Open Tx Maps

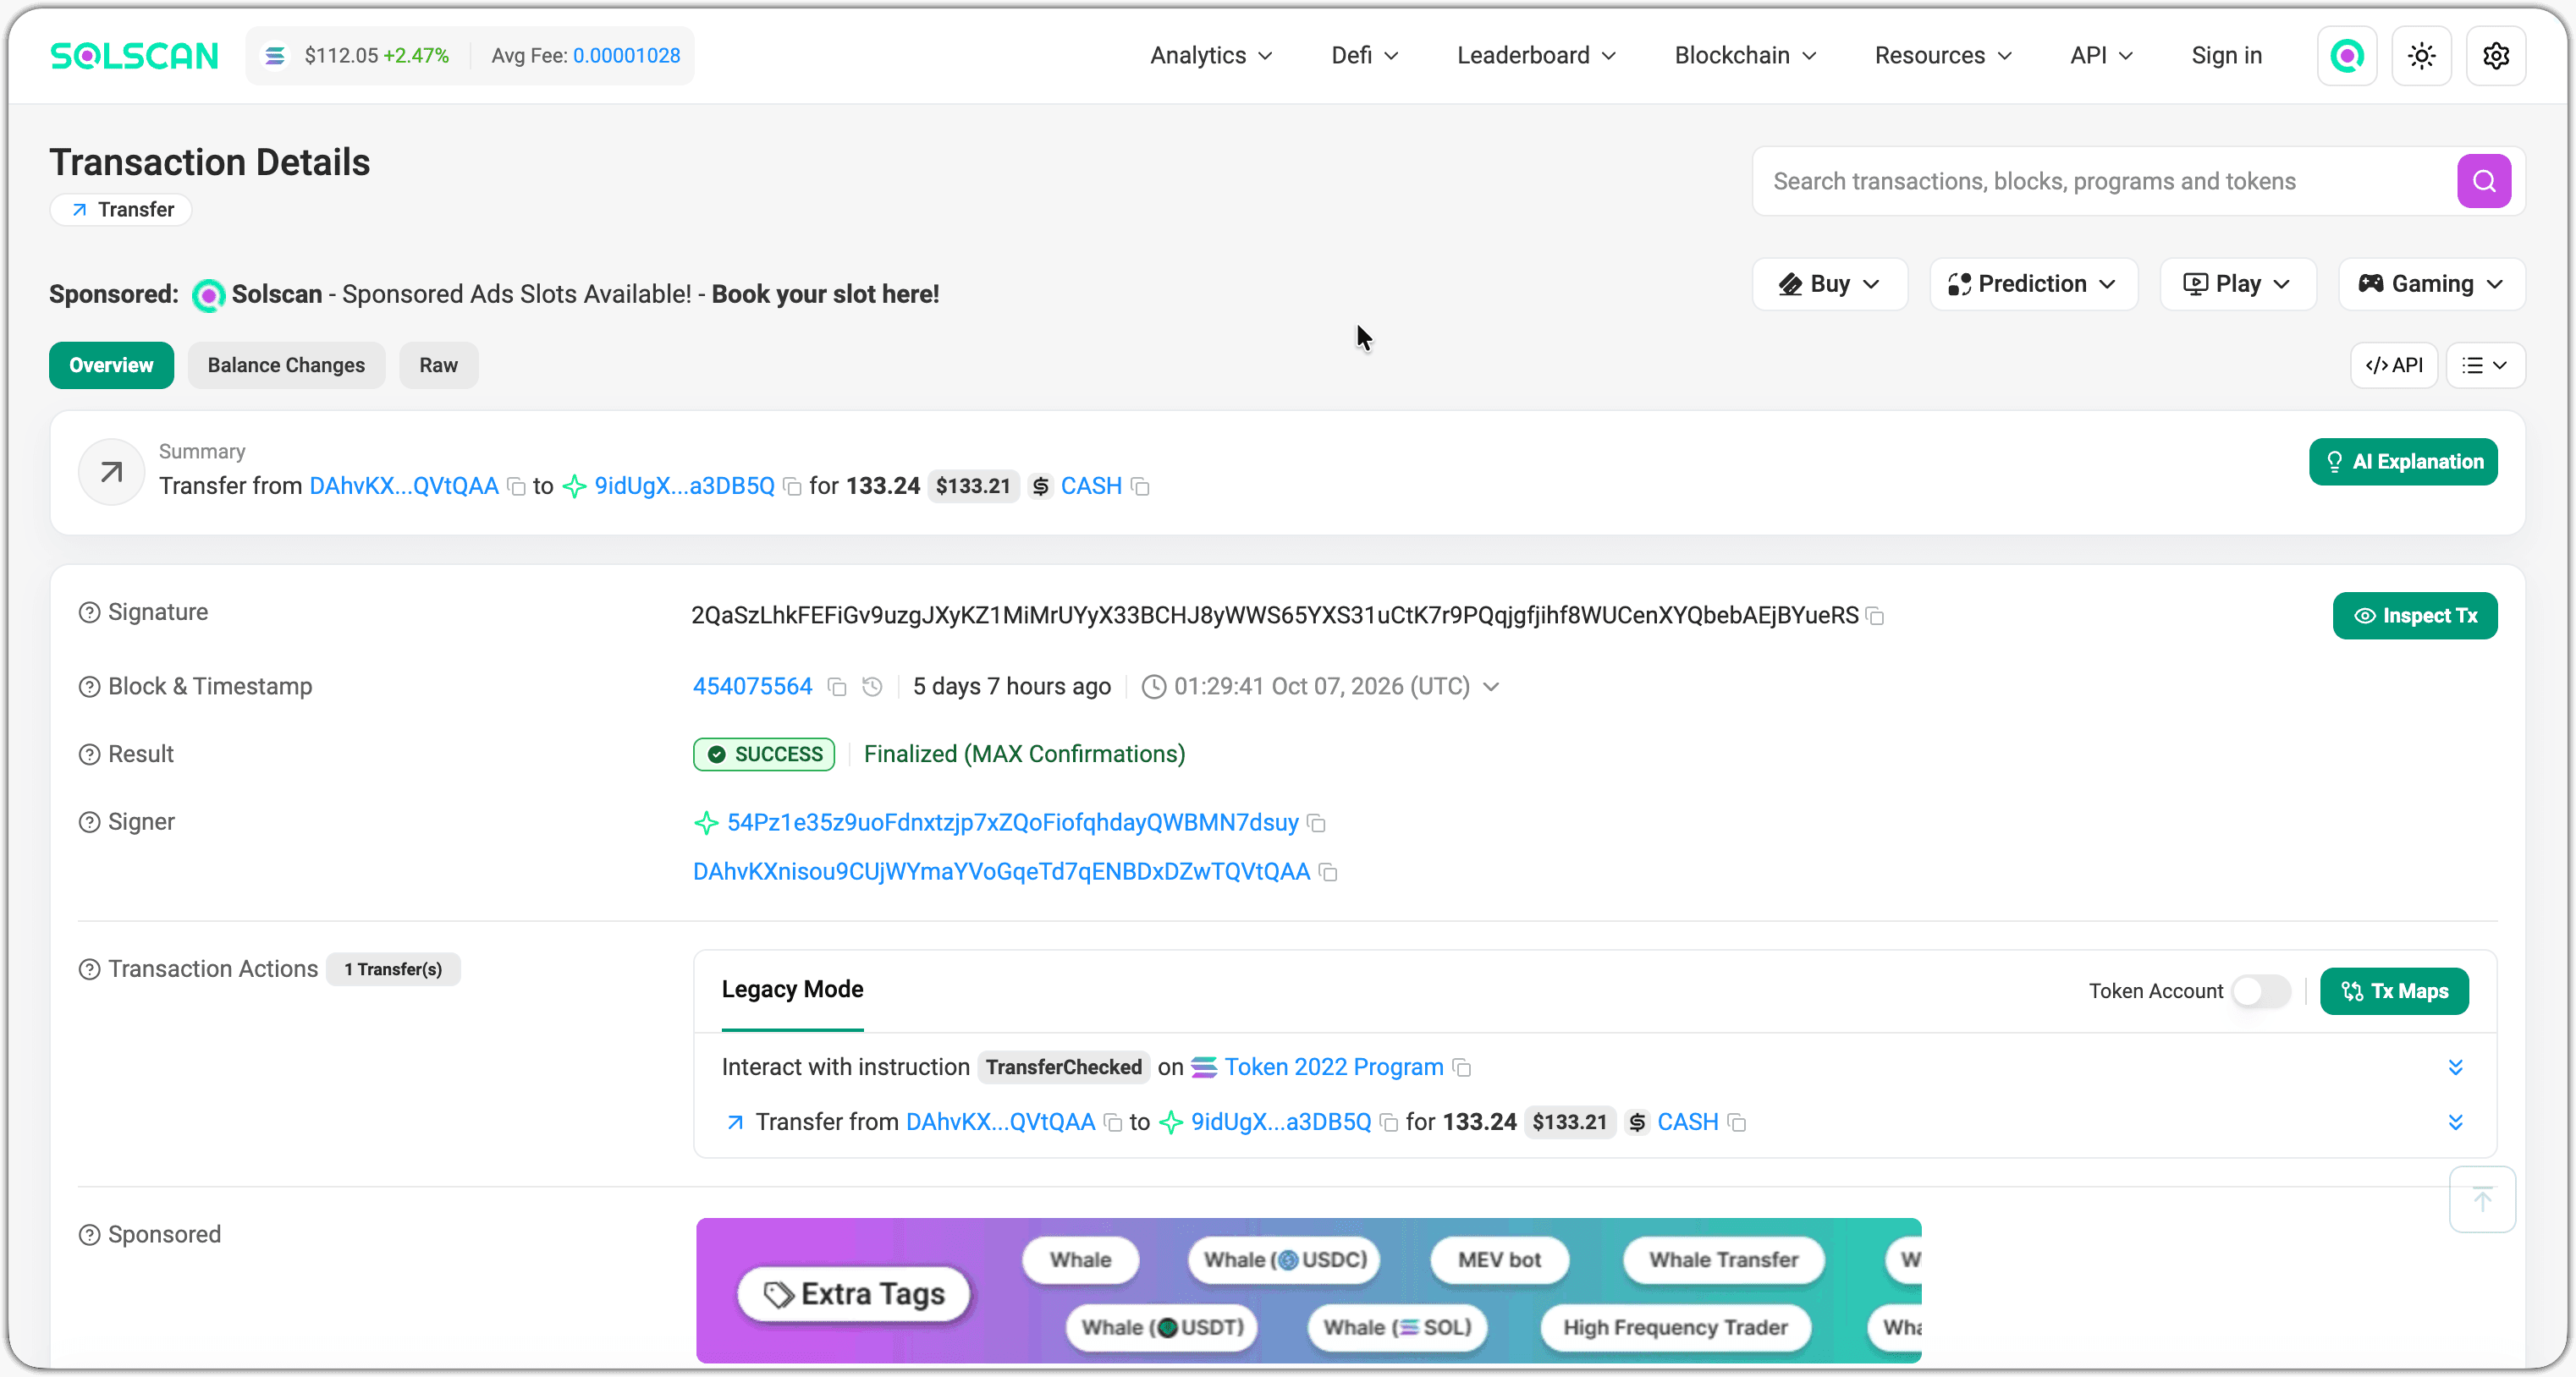pos(2394,991)
